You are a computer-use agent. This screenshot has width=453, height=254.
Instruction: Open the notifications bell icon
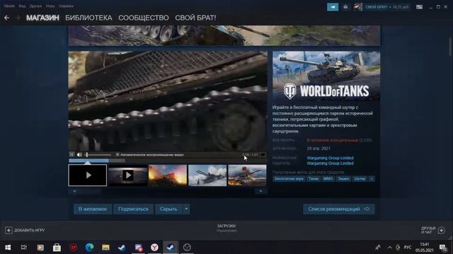[x=345, y=7]
